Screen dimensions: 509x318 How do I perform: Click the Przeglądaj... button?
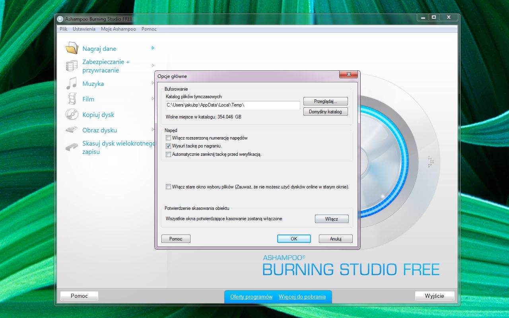tap(326, 101)
